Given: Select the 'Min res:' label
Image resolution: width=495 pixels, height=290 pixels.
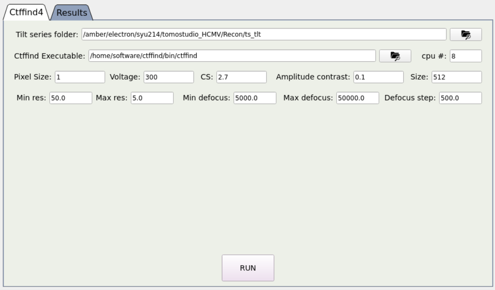Looking at the screenshot, I should (x=31, y=98).
